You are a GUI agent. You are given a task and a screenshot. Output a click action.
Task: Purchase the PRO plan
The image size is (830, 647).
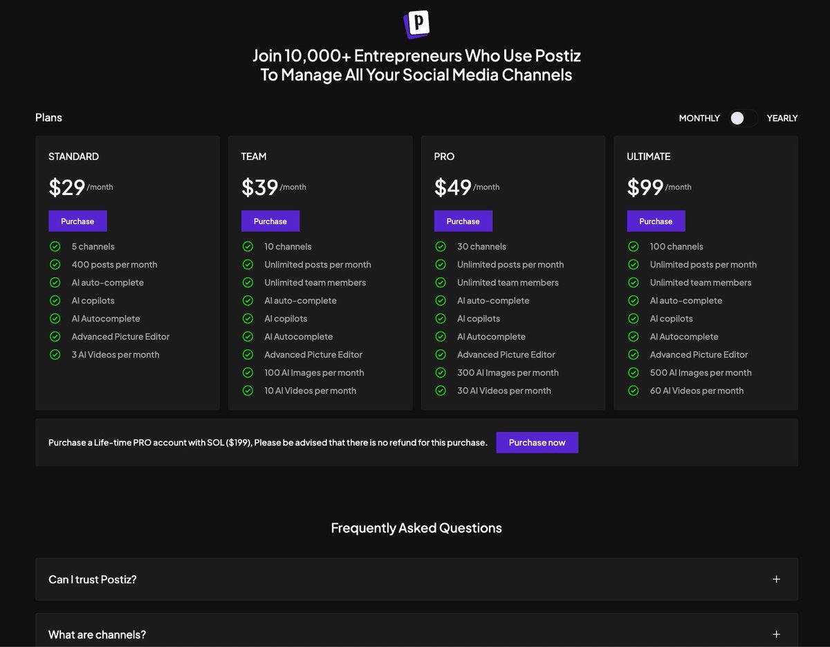[x=463, y=221]
